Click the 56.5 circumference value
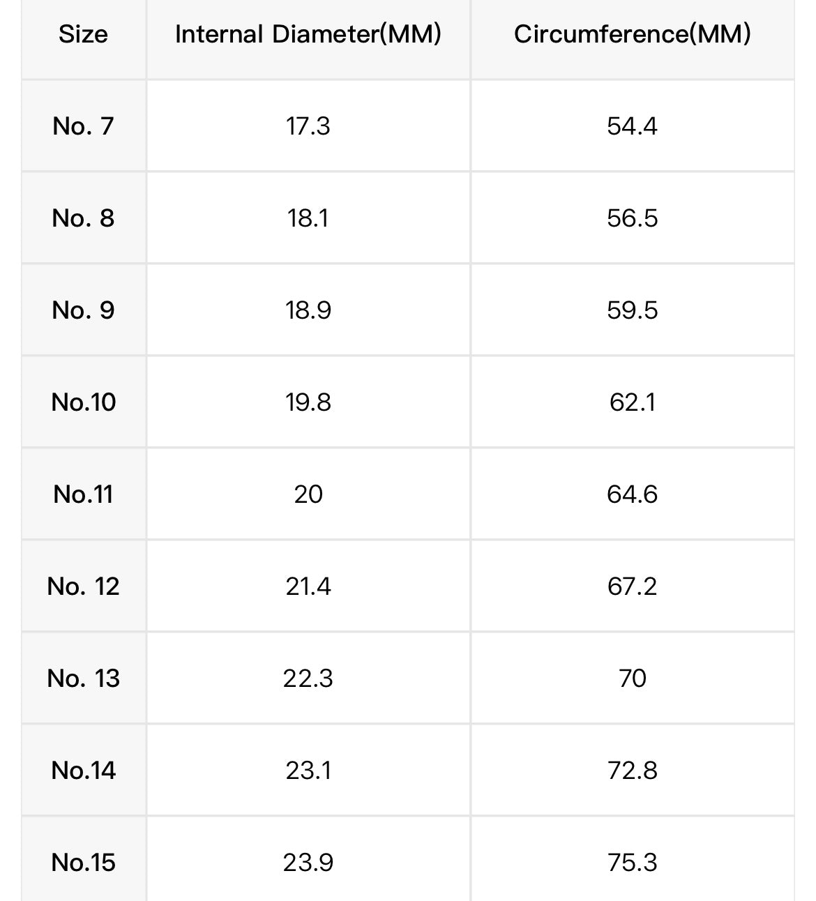 (x=632, y=218)
